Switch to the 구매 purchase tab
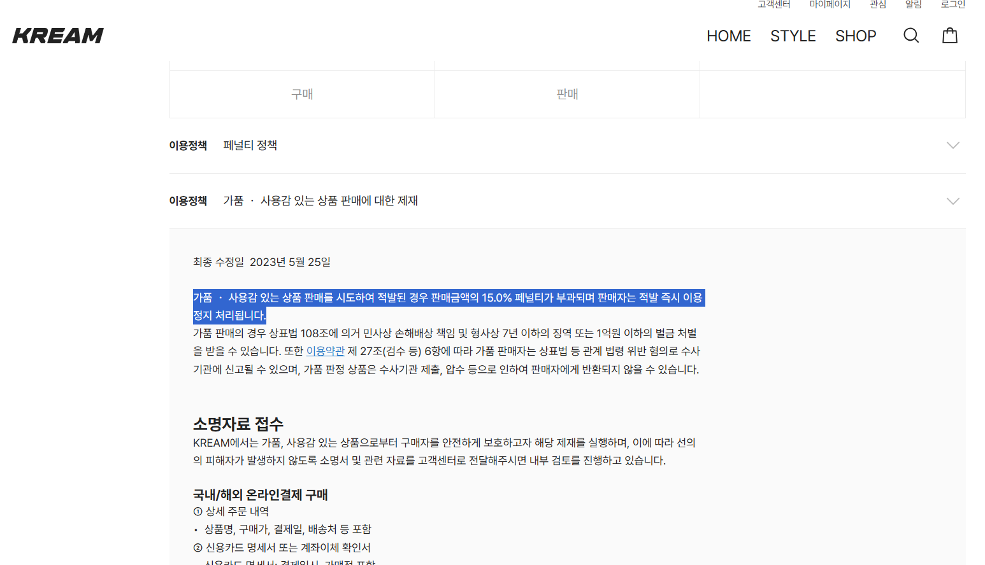985x565 pixels. pyautogui.click(x=302, y=94)
